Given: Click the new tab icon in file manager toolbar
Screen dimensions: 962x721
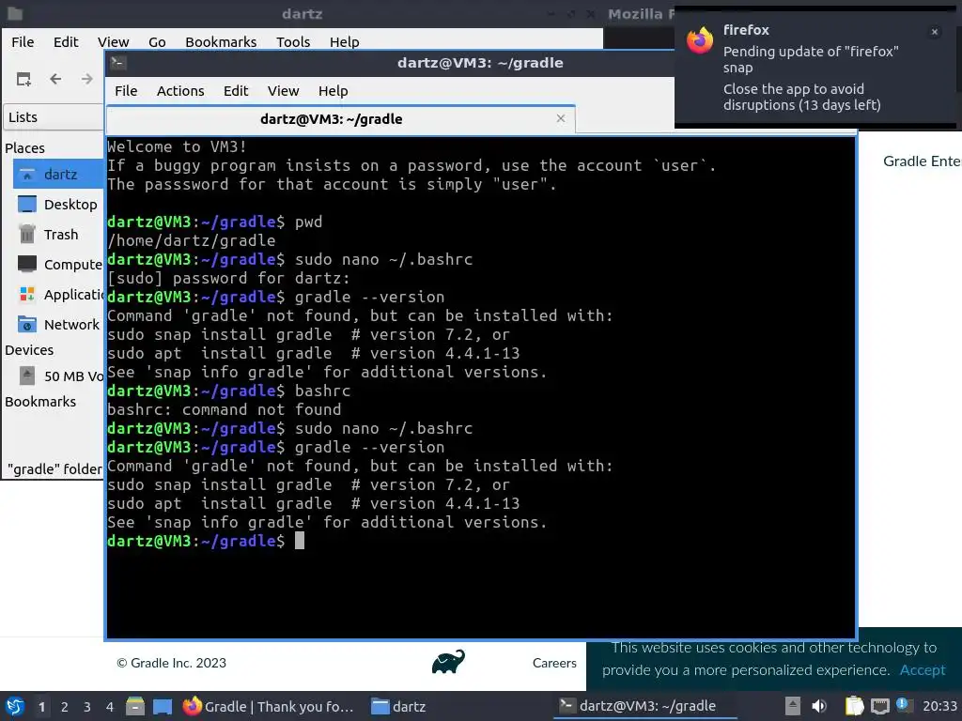Looking at the screenshot, I should (x=23, y=79).
